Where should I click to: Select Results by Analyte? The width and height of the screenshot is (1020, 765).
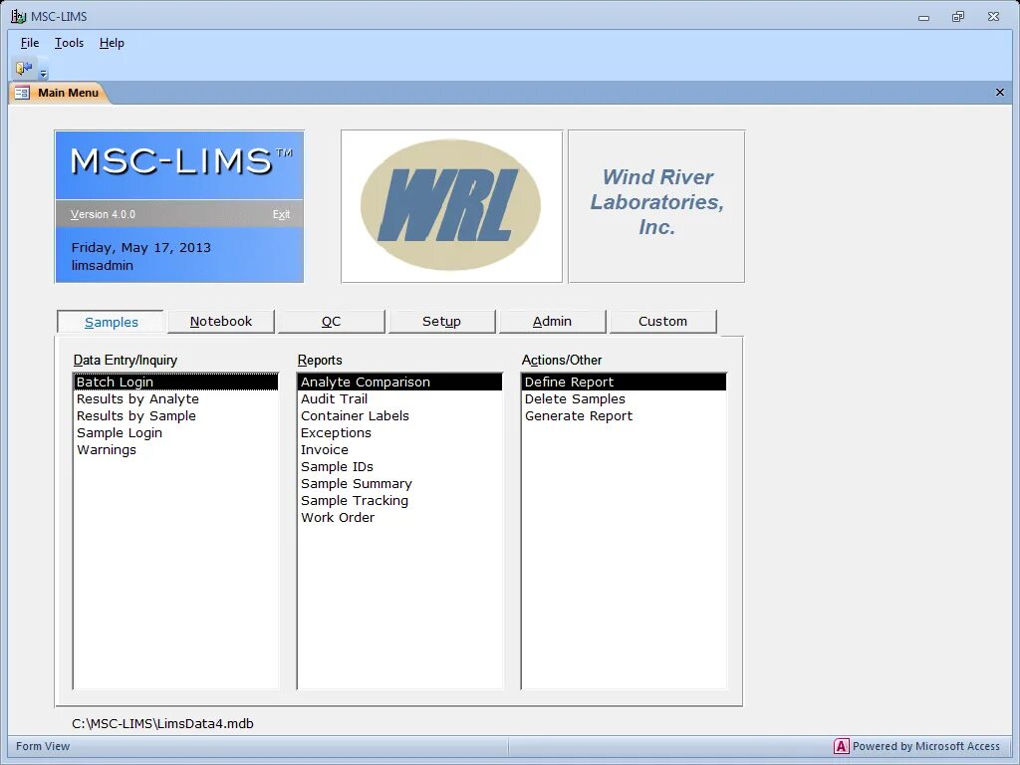tap(175, 398)
